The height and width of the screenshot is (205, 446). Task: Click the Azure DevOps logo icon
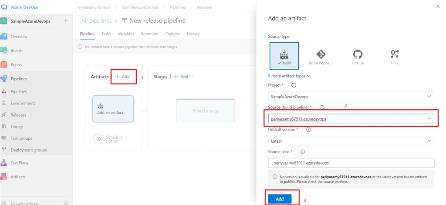[x=4, y=7]
